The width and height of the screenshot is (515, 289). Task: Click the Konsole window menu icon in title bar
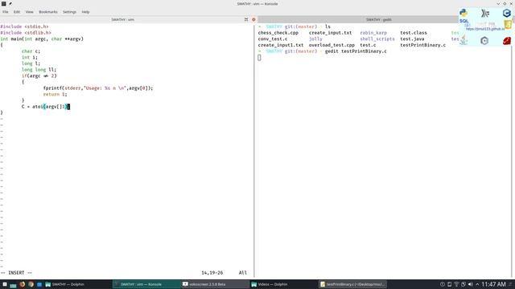3,3
